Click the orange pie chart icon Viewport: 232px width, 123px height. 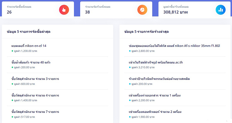[x=142, y=10]
